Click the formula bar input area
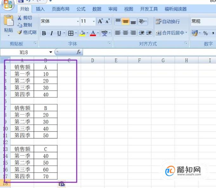The width and height of the screenshot is (216, 188). [149, 52]
